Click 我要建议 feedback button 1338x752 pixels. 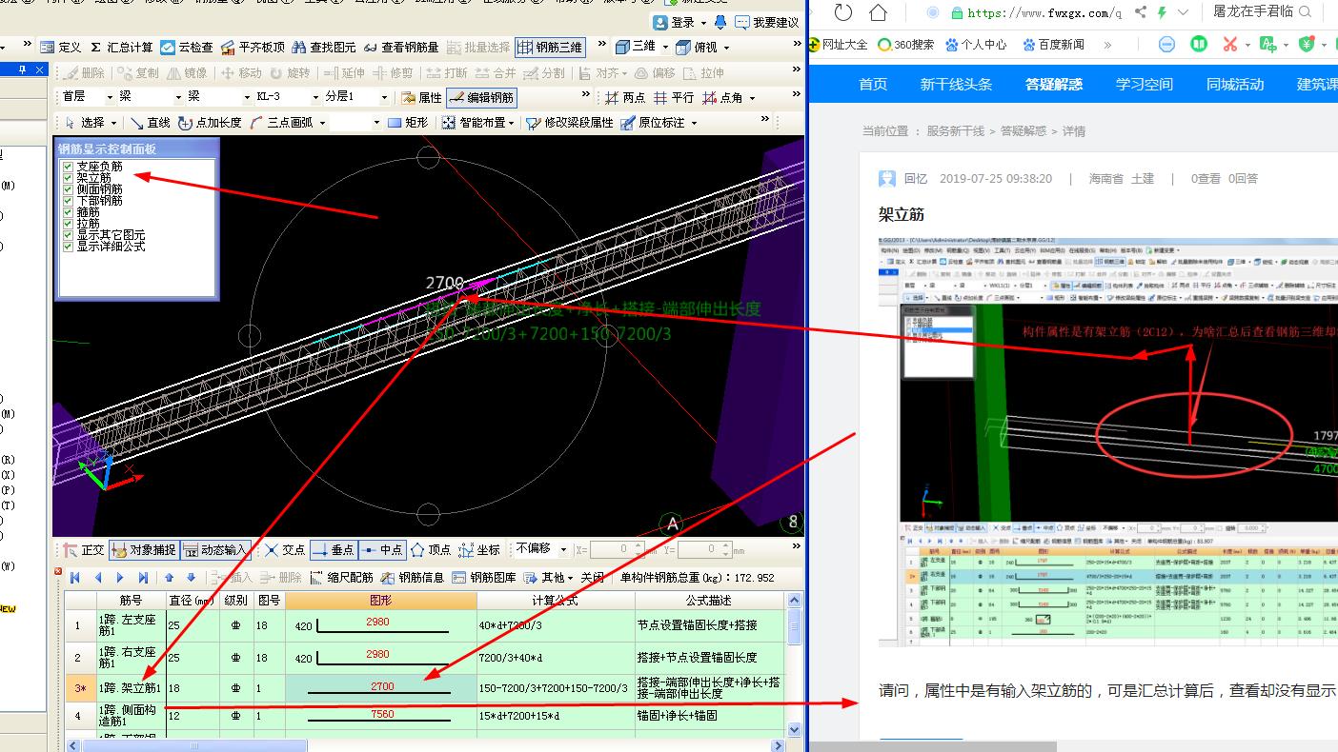[x=768, y=22]
